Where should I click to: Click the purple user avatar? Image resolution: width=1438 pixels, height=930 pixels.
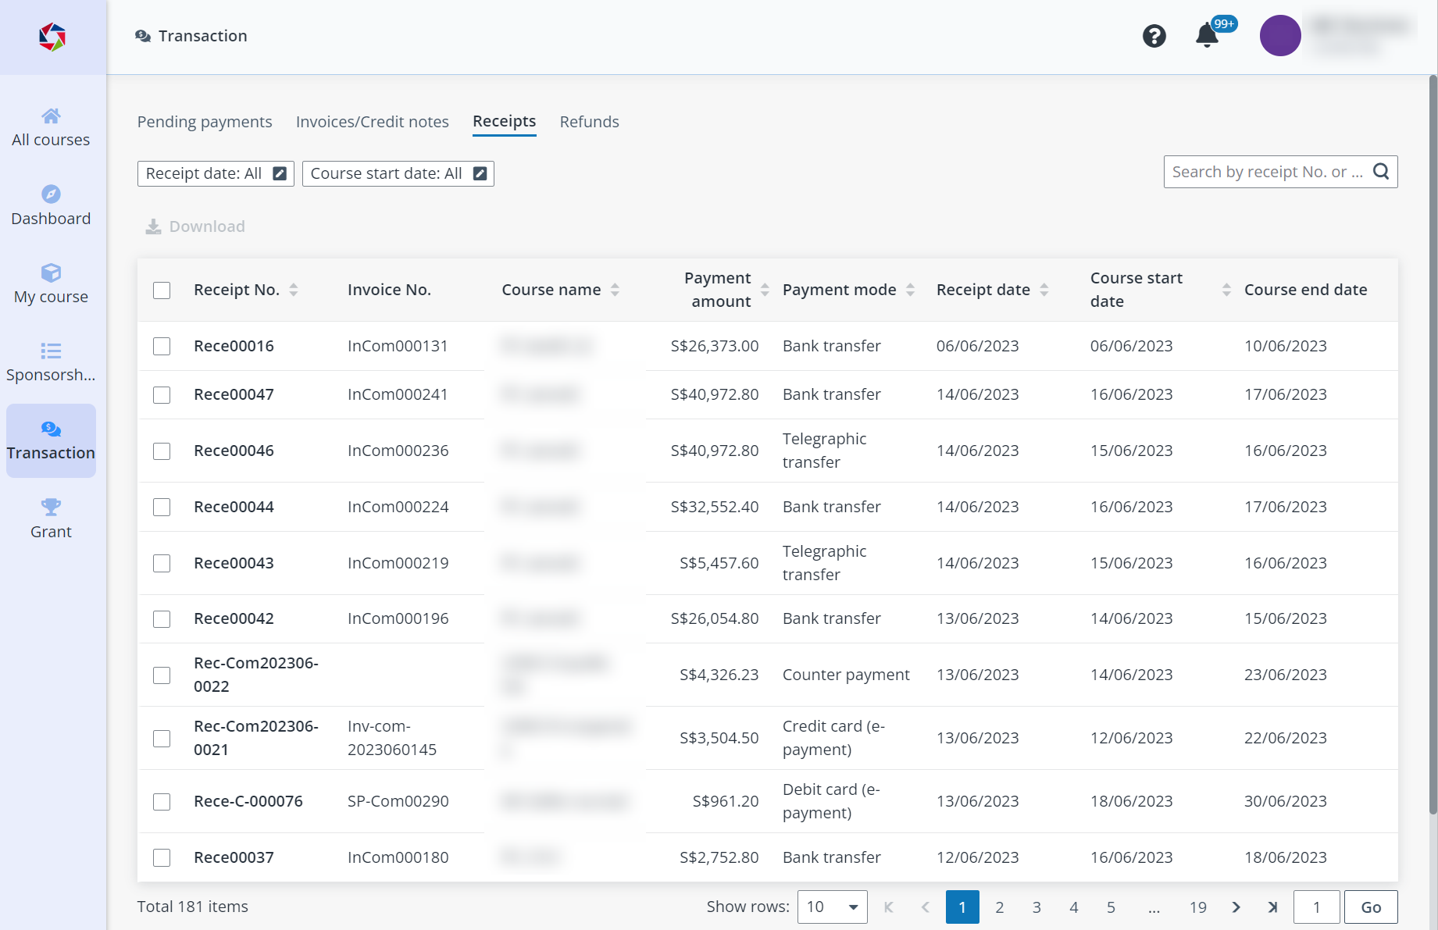coord(1279,36)
